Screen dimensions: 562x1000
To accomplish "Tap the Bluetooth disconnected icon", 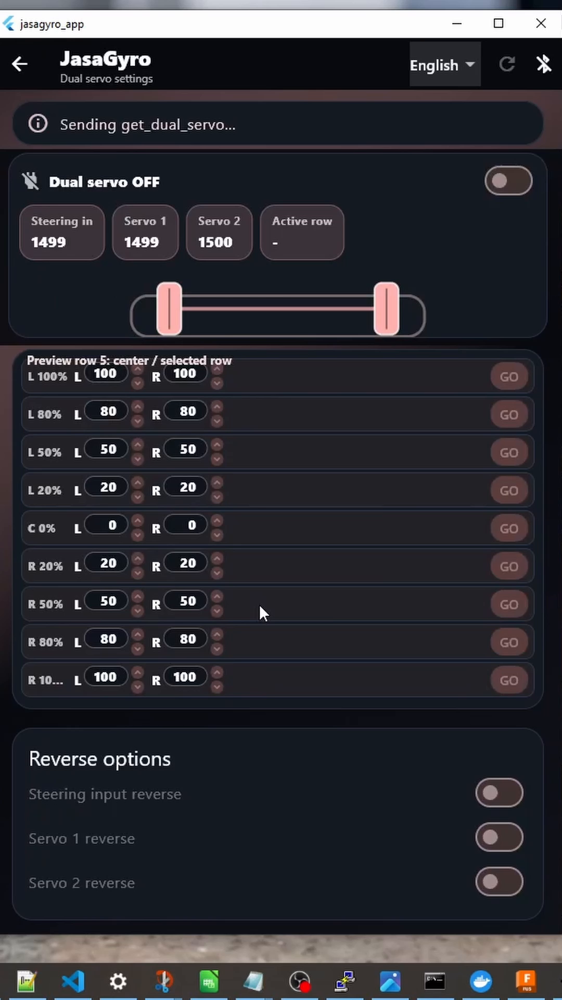I will click(x=544, y=65).
